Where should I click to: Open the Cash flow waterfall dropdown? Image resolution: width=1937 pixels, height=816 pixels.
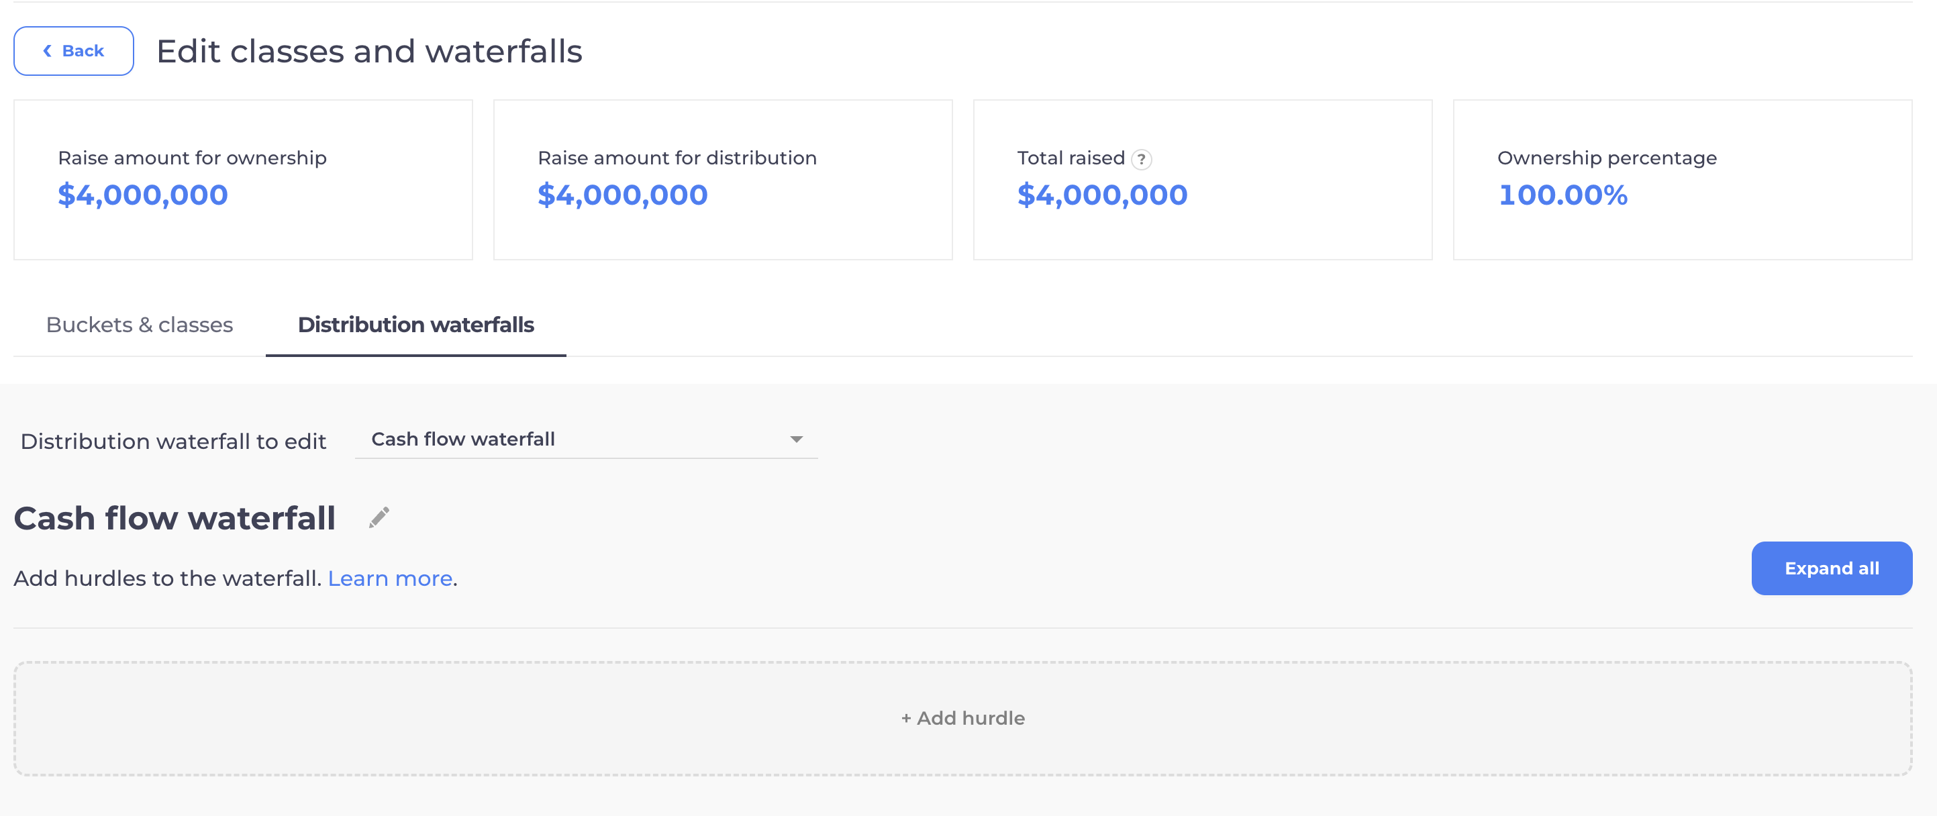point(587,438)
